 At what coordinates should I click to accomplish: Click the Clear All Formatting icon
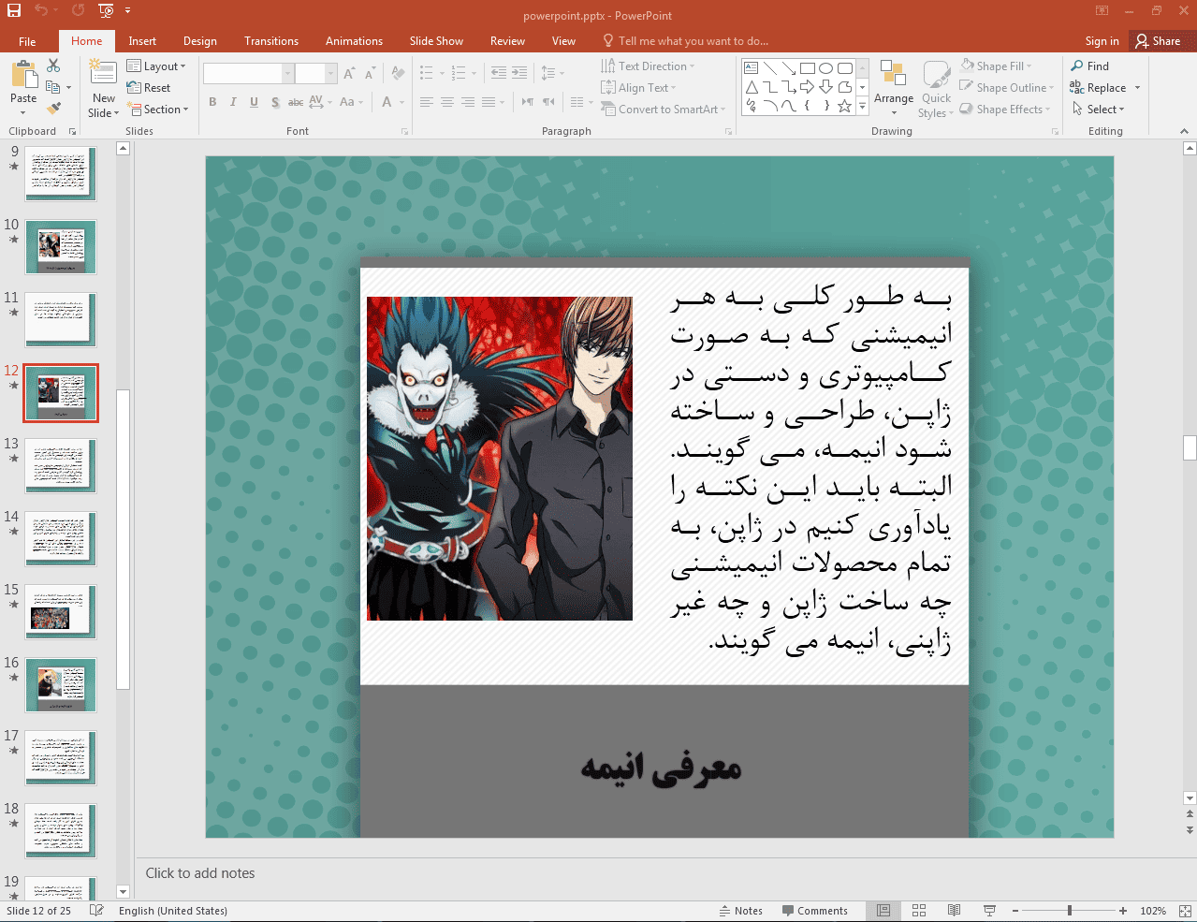(x=399, y=73)
